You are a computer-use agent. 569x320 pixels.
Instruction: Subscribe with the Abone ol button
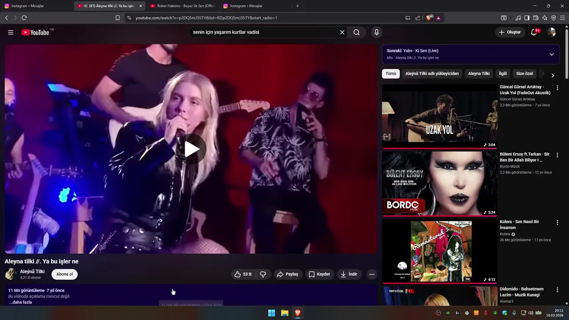(64, 274)
